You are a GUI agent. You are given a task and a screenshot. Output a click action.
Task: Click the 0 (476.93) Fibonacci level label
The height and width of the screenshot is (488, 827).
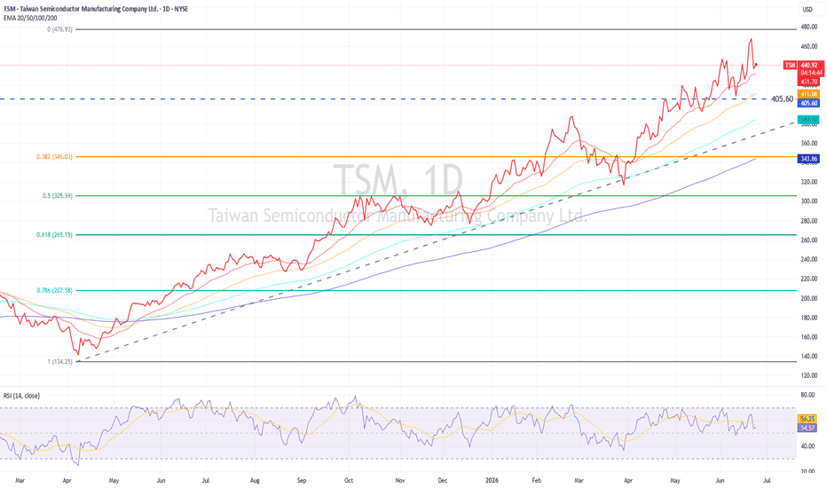click(59, 29)
